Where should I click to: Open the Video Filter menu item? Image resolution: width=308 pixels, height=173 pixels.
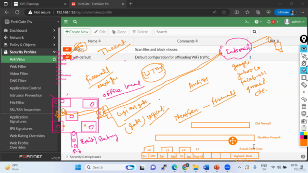click(19, 74)
